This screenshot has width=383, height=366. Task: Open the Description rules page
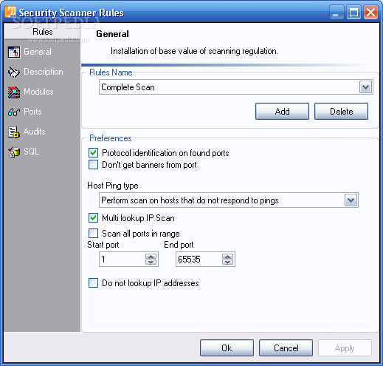44,72
